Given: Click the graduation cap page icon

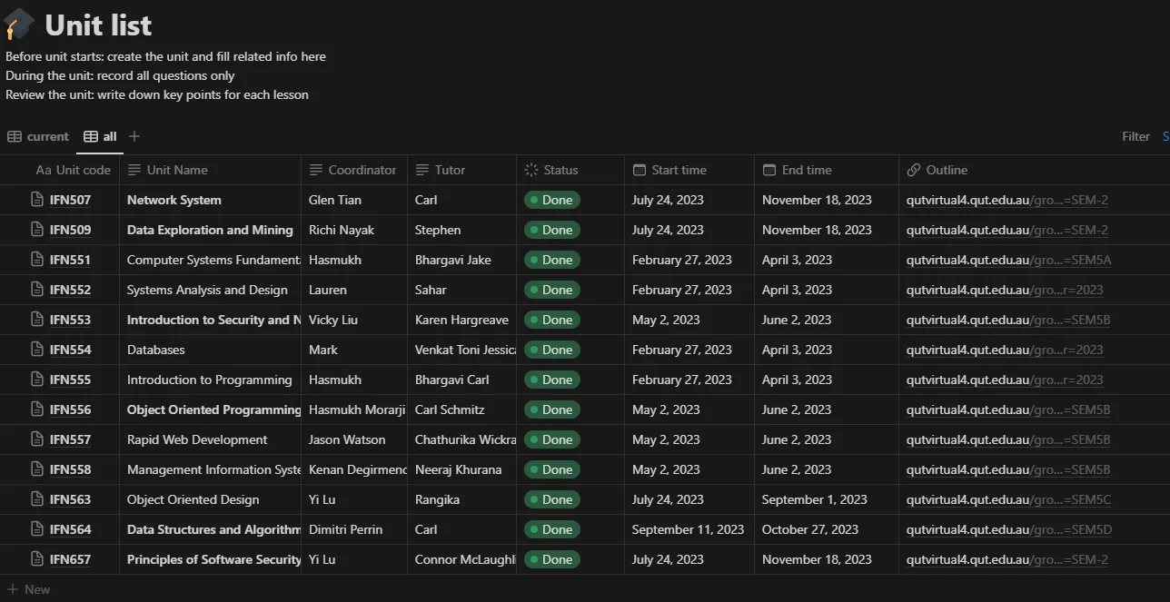Looking at the screenshot, I should [18, 25].
